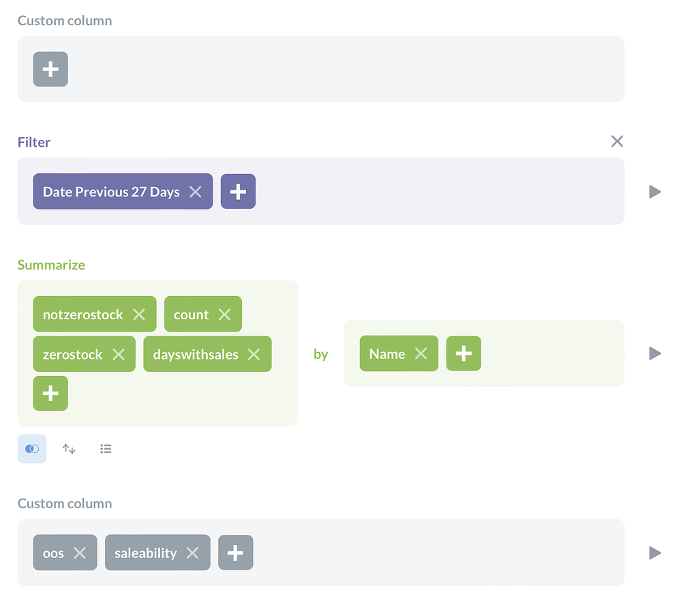
Task: Remove the notzerostock metric chip
Action: [140, 314]
